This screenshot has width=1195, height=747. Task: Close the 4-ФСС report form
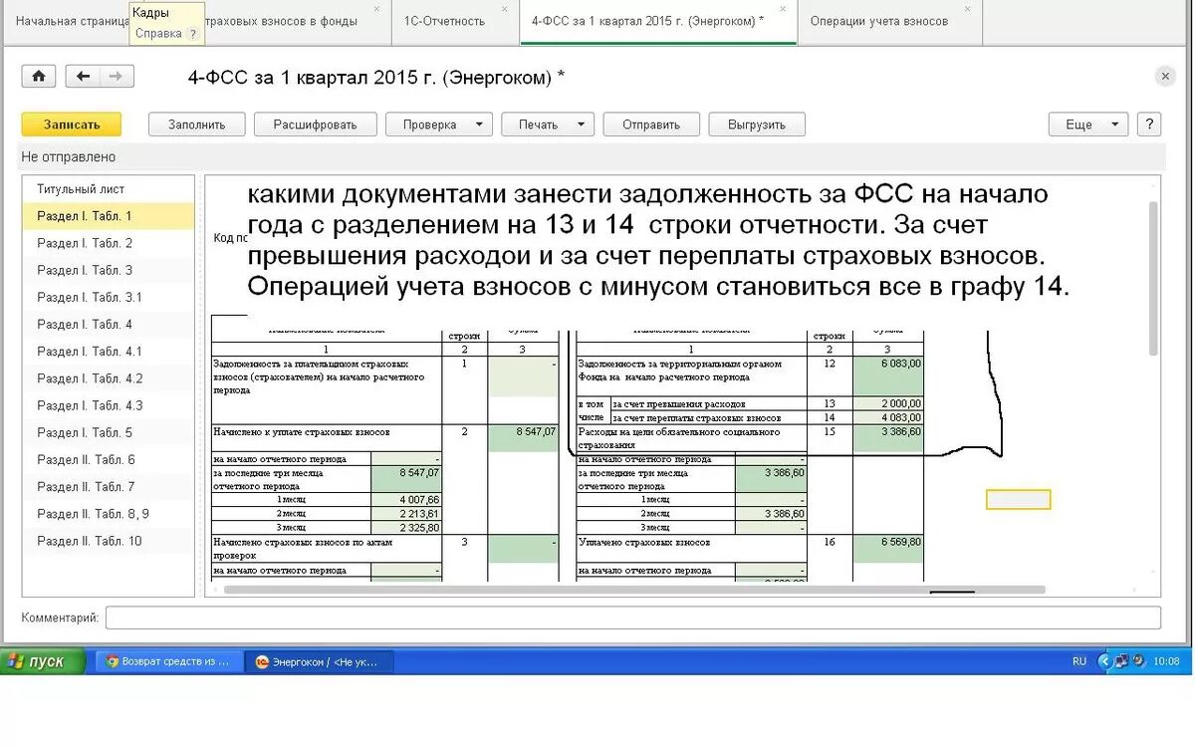[x=1165, y=77]
